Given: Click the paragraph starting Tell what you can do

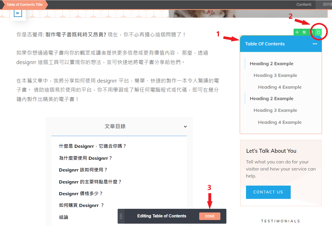Looking at the screenshot, I should click(281, 169).
